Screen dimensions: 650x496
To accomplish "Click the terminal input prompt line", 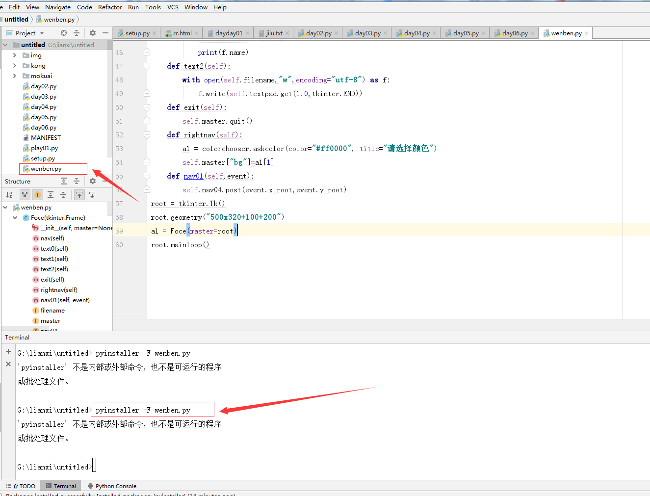I will click(56, 467).
